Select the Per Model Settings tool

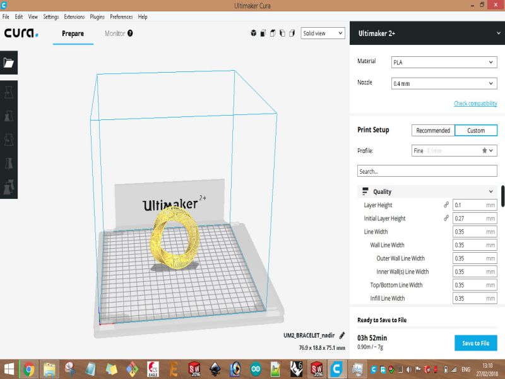(x=9, y=187)
